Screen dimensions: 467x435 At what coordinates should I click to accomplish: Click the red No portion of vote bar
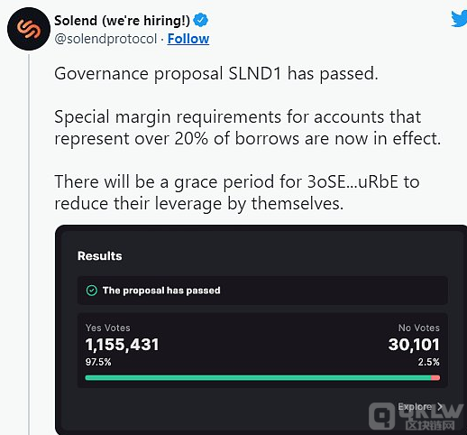(x=435, y=378)
